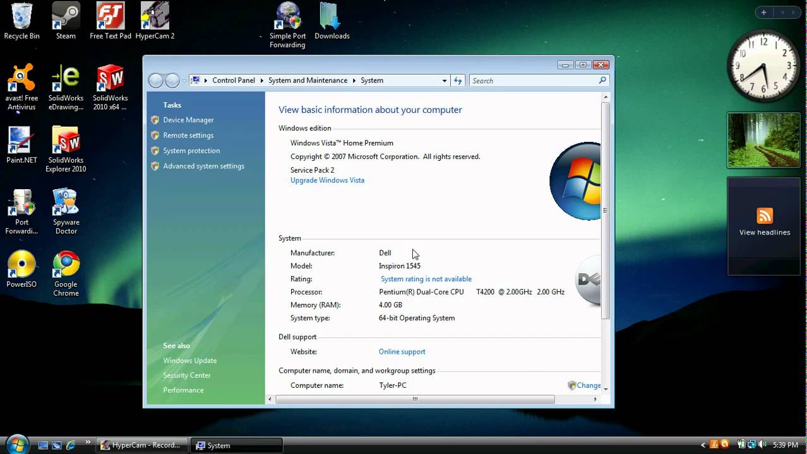Expand the quick launch overflow chevron

(x=88, y=442)
